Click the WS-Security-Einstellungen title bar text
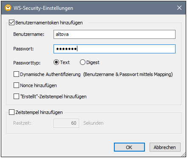The width and height of the screenshot is (187, 158). pyautogui.click(x=43, y=8)
